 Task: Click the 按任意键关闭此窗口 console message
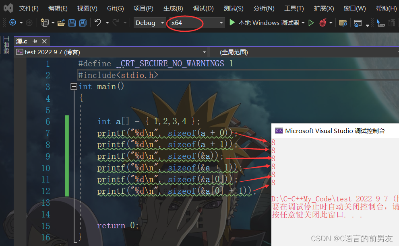coord(317,215)
